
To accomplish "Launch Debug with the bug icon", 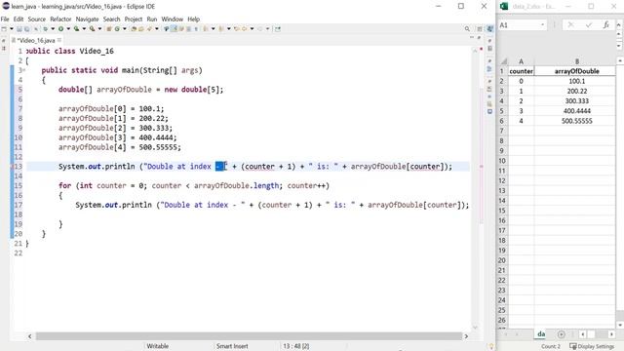I will [45, 29].
